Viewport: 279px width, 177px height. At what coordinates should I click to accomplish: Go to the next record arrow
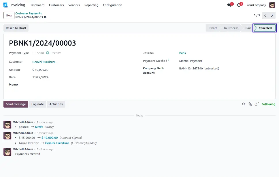pyautogui.click(x=272, y=15)
